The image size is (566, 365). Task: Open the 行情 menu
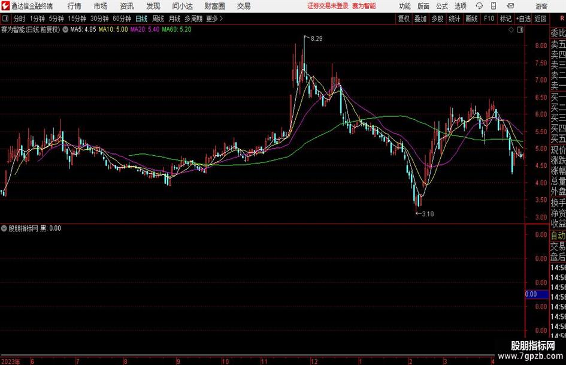[x=74, y=6]
